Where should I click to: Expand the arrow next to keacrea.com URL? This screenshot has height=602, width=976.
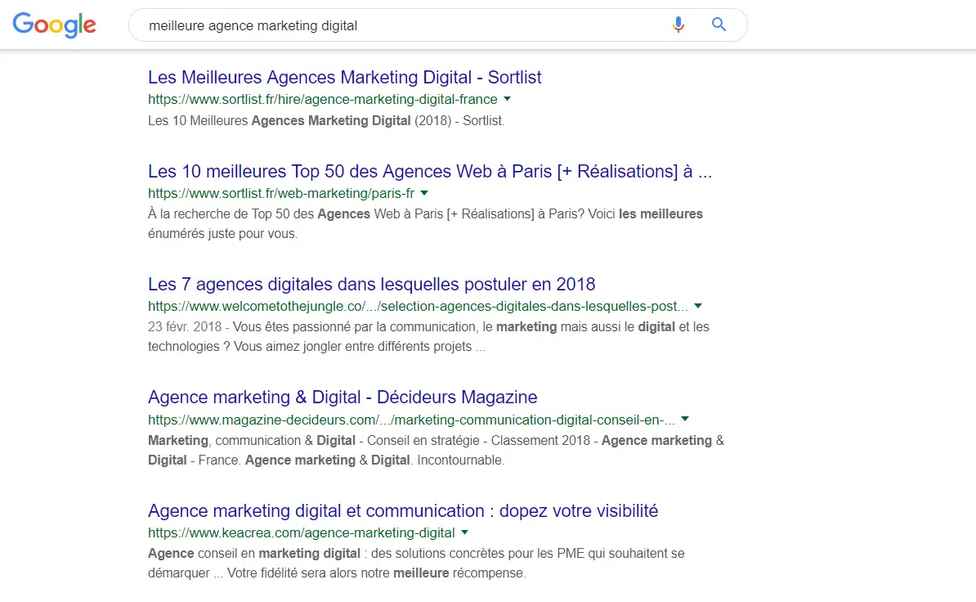465,532
